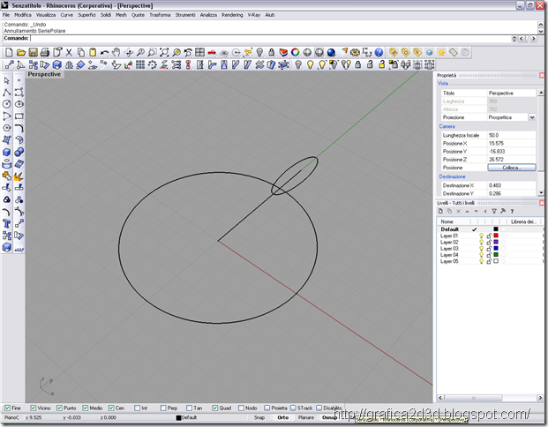Viewport: 548px width, 427px height.
Task: Click the Print icon
Action: [45, 52]
